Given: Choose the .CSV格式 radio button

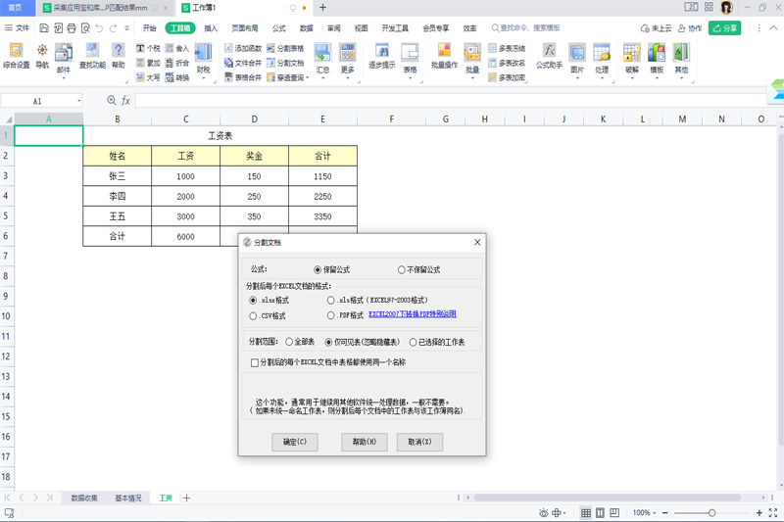Looking at the screenshot, I should [x=254, y=315].
